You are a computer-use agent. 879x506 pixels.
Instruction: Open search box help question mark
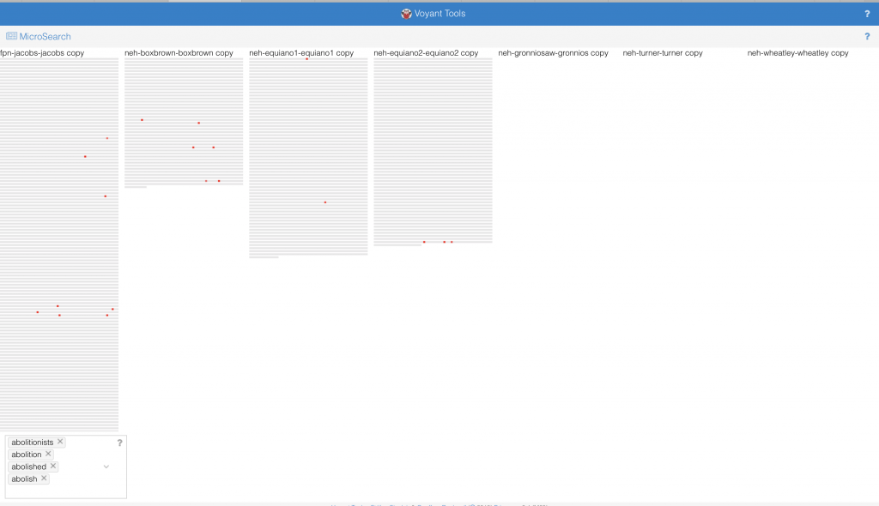coord(119,443)
